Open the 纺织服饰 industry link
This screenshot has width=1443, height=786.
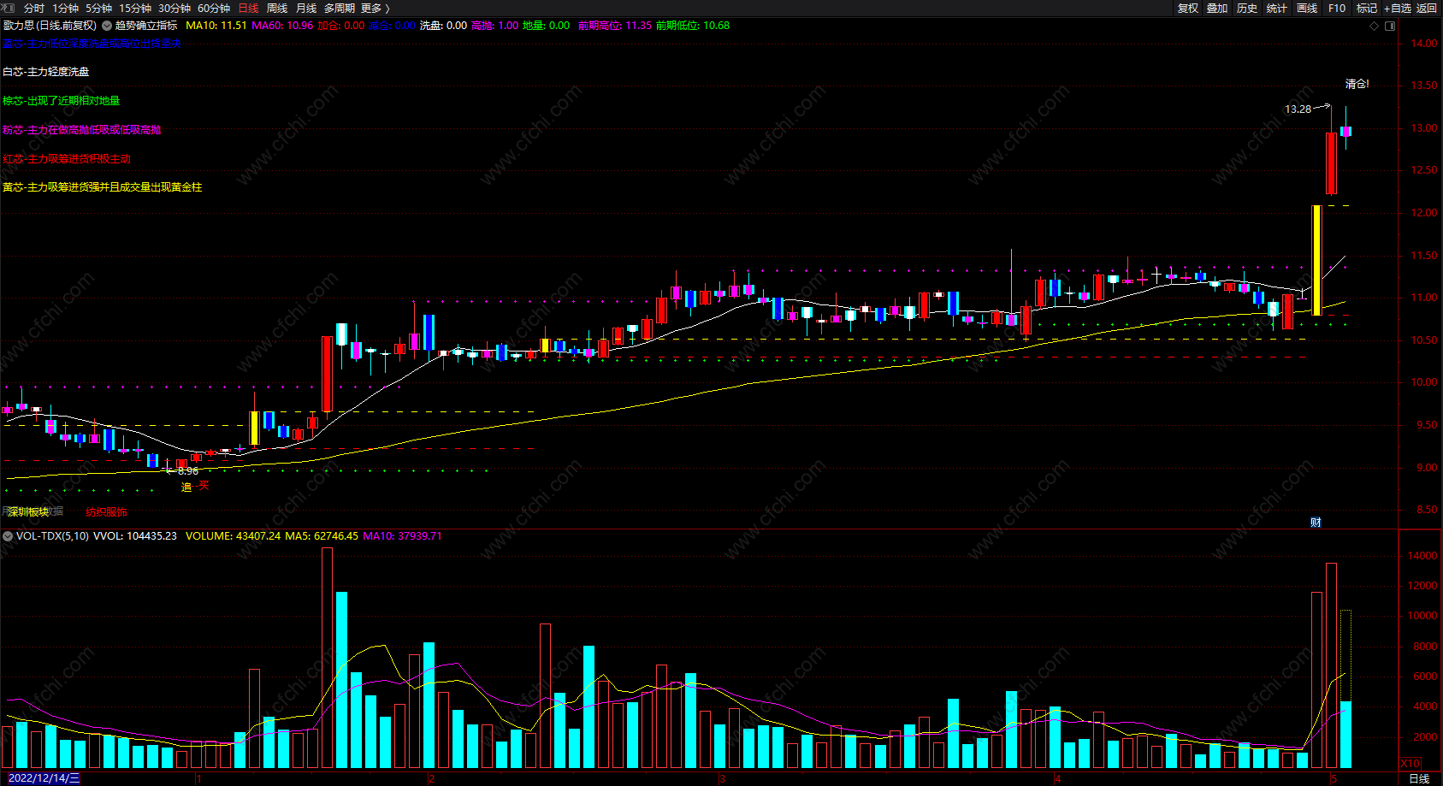106,512
